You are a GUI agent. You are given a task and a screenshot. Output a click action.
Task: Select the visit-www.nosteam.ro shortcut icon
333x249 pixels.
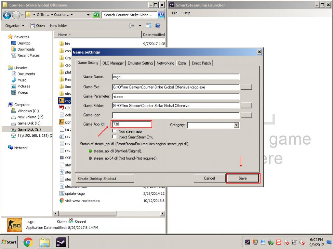[62, 200]
